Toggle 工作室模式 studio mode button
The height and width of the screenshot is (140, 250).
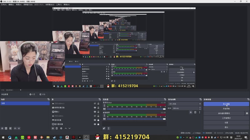tap(226, 118)
